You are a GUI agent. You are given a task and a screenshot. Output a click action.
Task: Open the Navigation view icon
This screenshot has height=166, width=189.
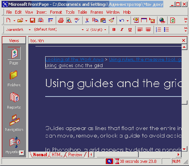[x=14, y=120]
